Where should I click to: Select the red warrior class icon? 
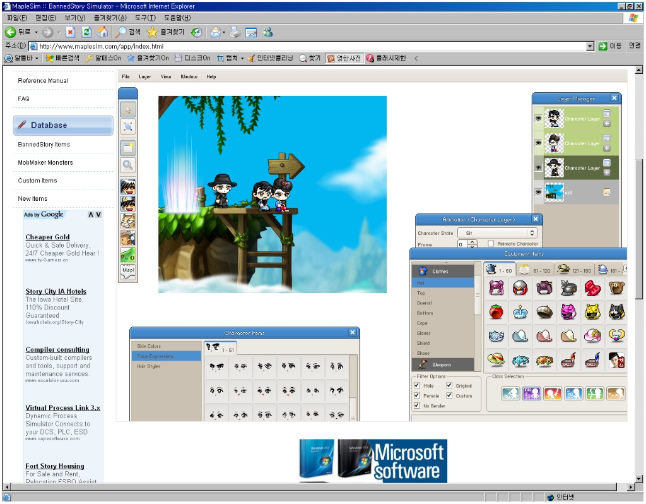(553, 393)
